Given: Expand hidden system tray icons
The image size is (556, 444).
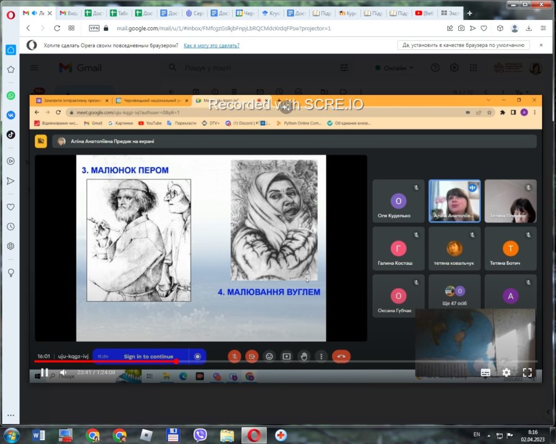Looking at the screenshot, I should (x=489, y=435).
